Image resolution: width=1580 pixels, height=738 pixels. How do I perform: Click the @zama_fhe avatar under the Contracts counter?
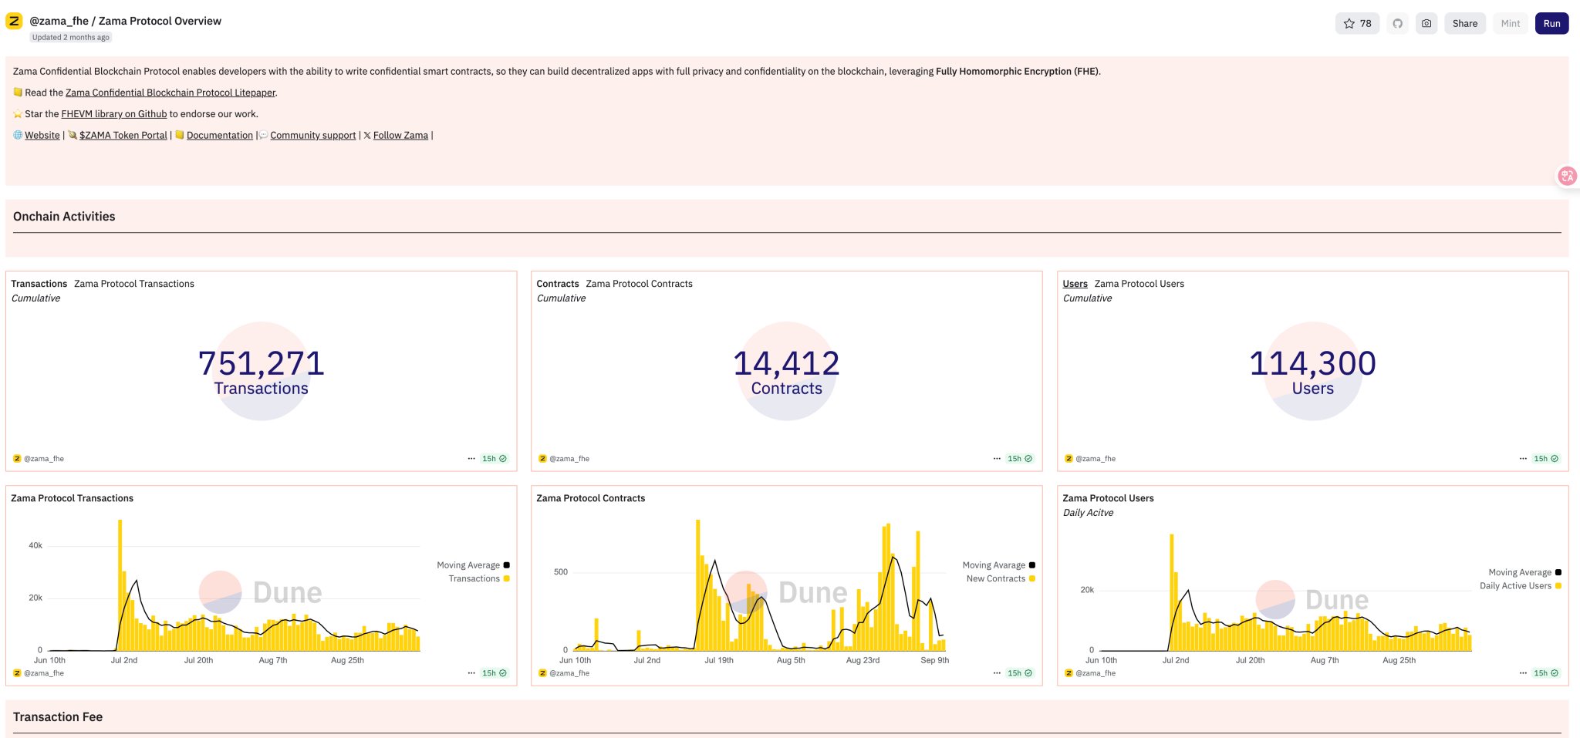click(x=543, y=459)
